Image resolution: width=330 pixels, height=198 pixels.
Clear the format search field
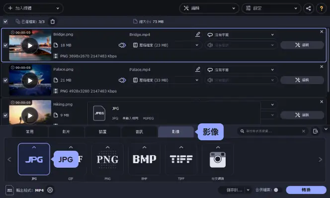coord(304,131)
